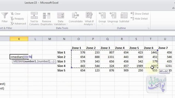175x98 pixels.
Task: Click the Zone 4 header cell
Action: pos(122,48)
